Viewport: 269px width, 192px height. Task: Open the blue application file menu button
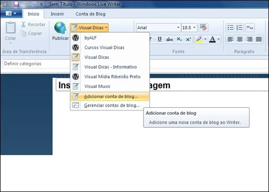tap(11, 13)
